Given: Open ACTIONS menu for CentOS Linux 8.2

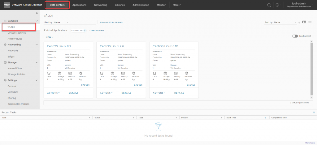Looking at the screenshot, I should coord(54,93).
